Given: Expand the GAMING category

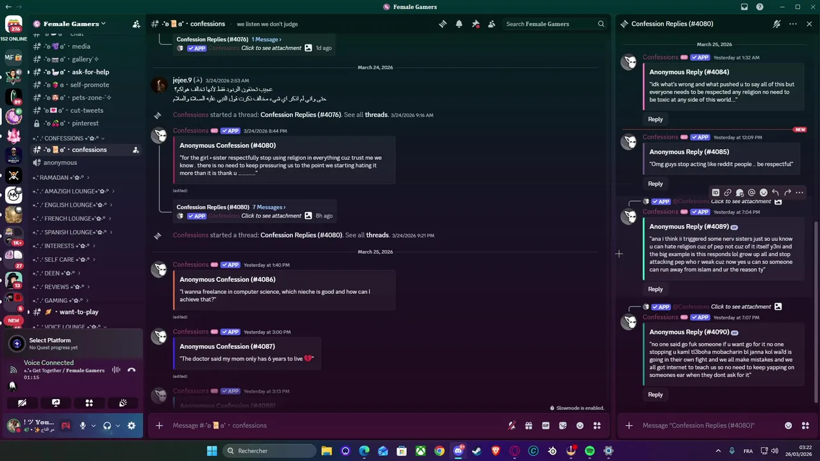Looking at the screenshot, I should (61, 300).
